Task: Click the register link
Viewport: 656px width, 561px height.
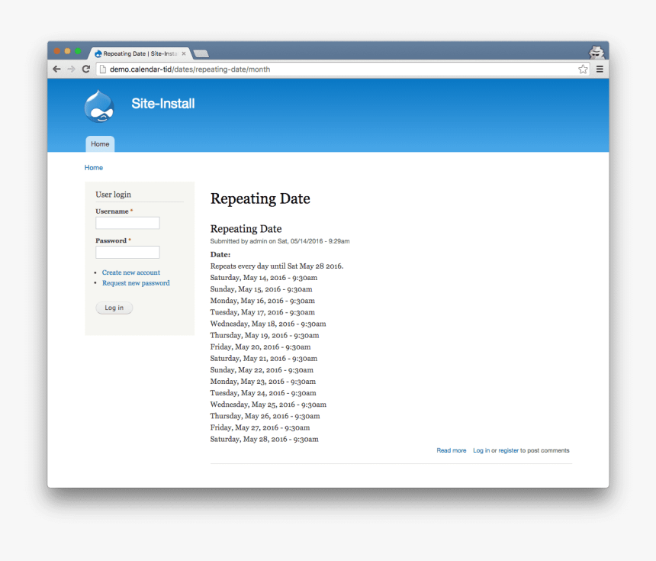Action: click(508, 450)
